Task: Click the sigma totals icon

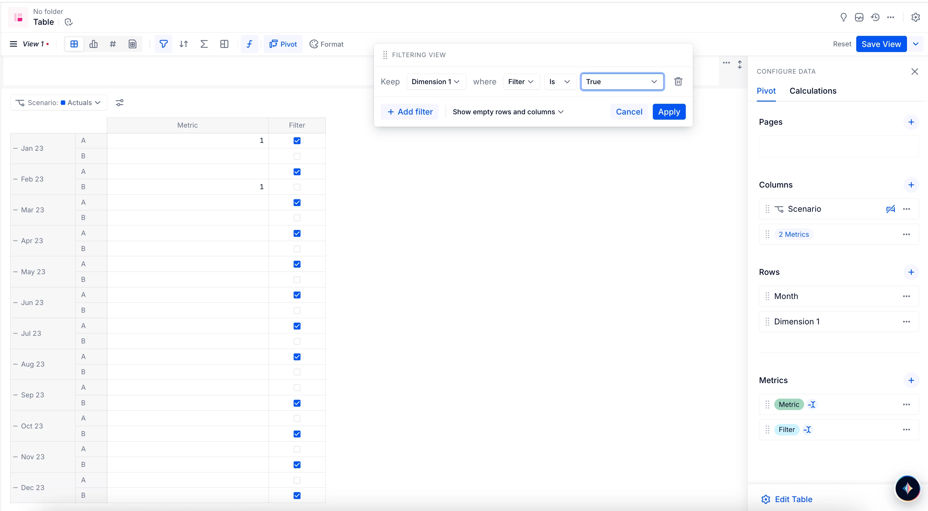Action: (204, 44)
